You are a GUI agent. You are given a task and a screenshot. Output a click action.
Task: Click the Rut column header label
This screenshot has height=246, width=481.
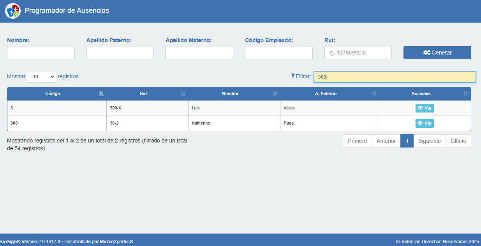tap(143, 93)
